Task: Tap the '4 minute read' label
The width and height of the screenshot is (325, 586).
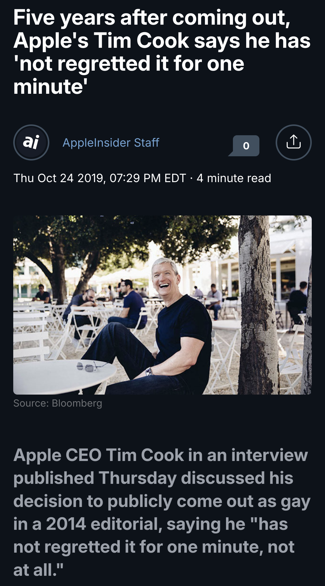Action: pos(234,178)
